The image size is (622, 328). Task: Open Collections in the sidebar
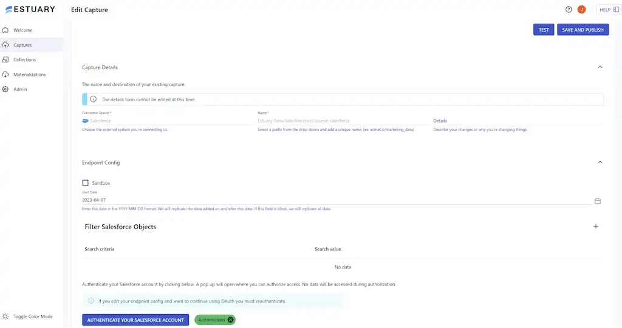pyautogui.click(x=24, y=59)
